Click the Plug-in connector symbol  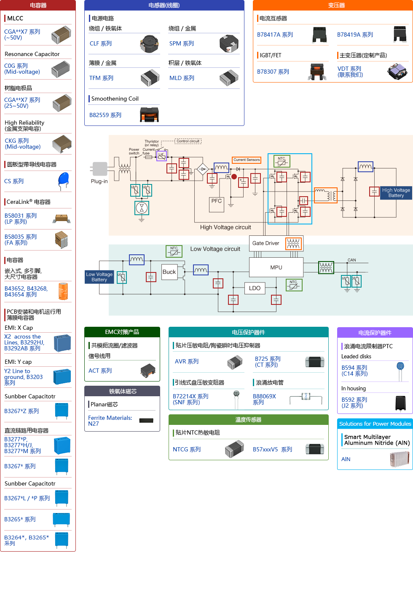[x=100, y=169]
